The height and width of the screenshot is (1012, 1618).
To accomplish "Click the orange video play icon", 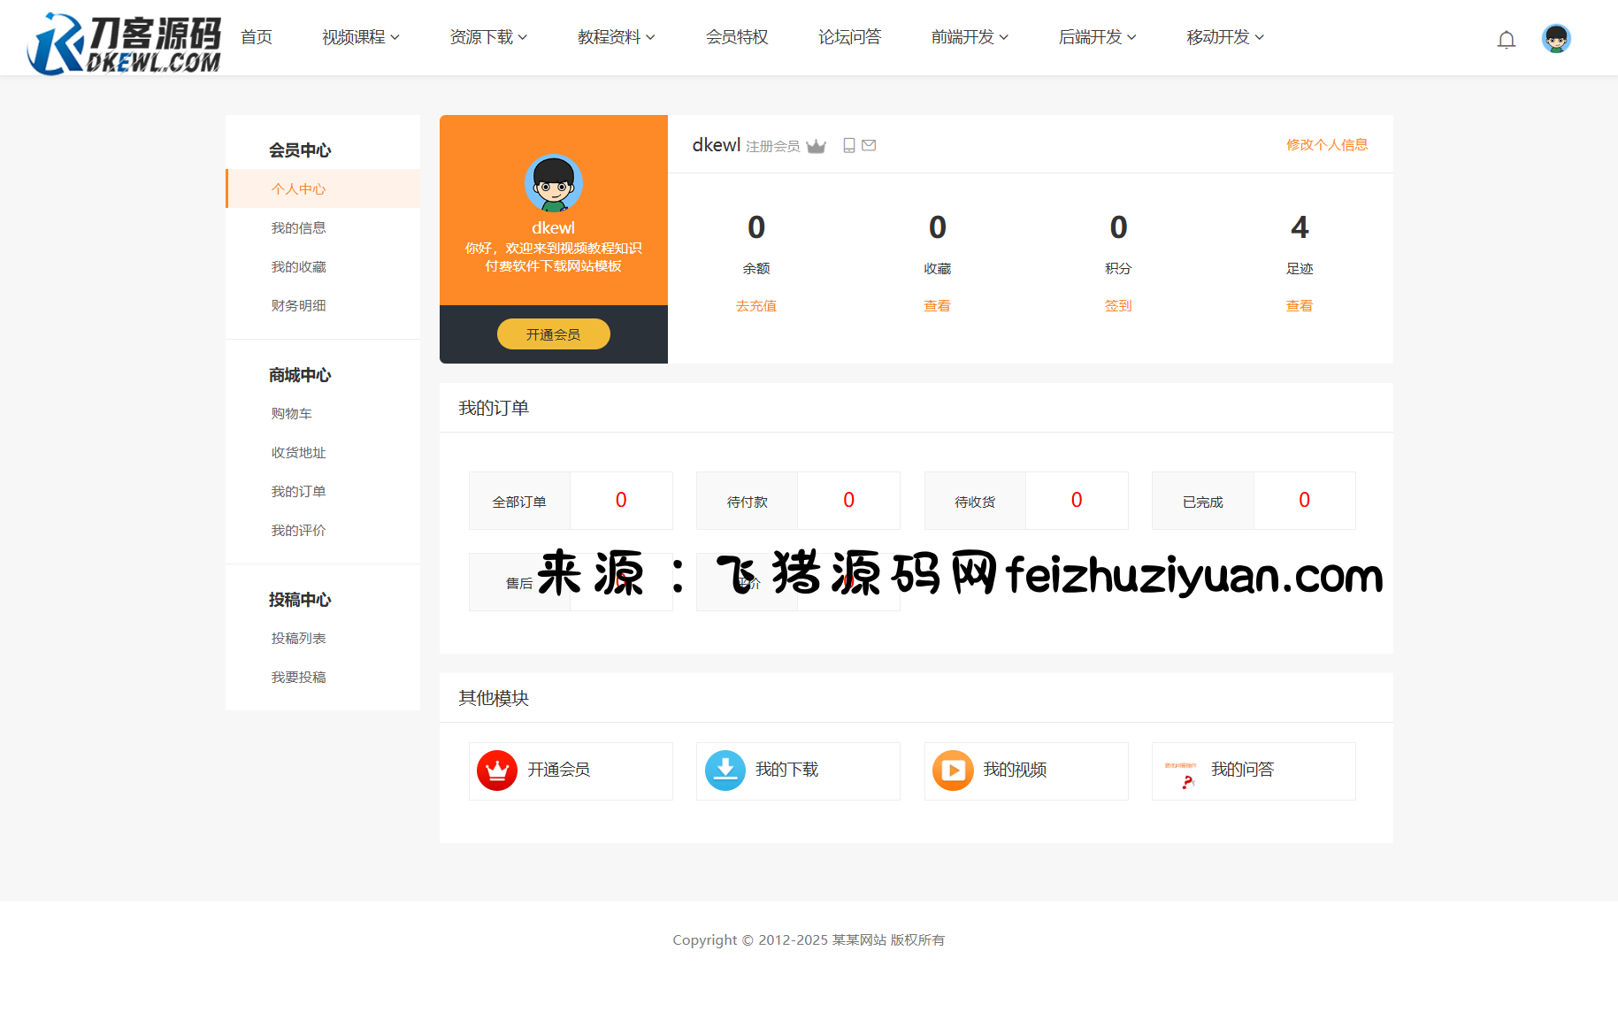I will 952,770.
